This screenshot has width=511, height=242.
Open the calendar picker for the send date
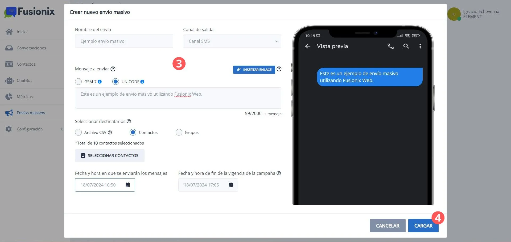tap(128, 185)
